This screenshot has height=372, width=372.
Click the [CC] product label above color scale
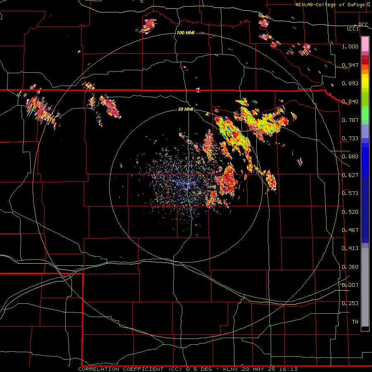click(x=353, y=29)
